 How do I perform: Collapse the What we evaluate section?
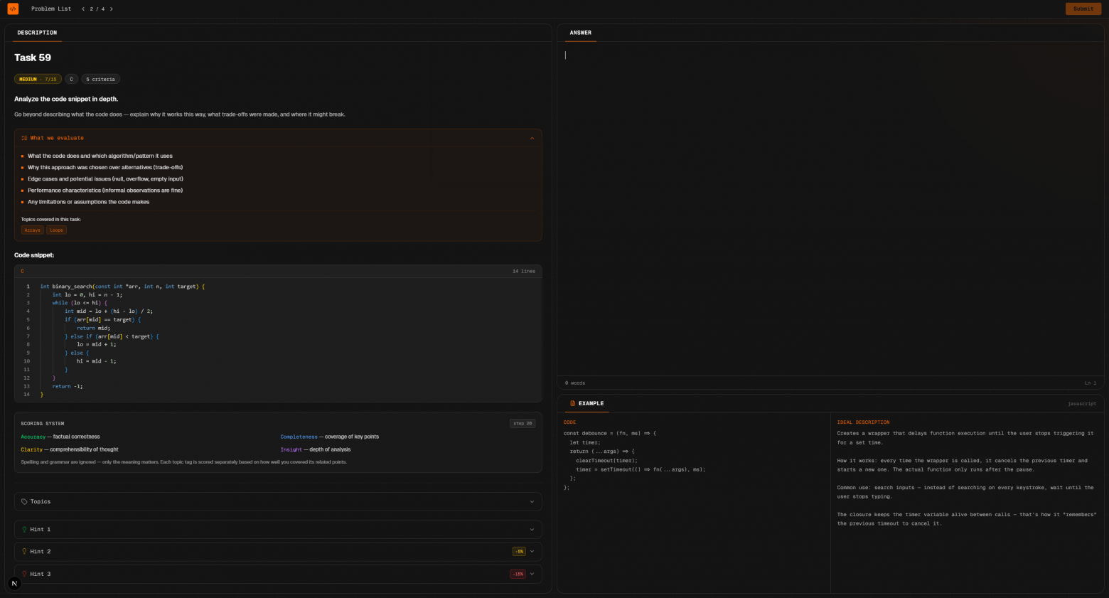click(532, 138)
